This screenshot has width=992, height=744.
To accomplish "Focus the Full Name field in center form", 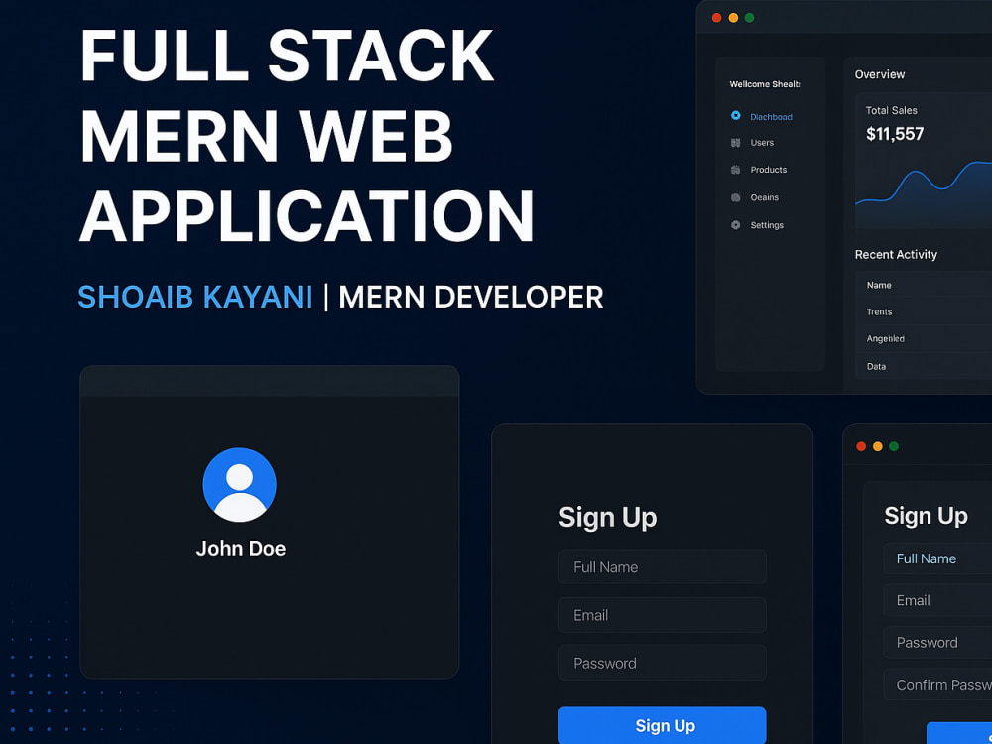I will [x=662, y=566].
